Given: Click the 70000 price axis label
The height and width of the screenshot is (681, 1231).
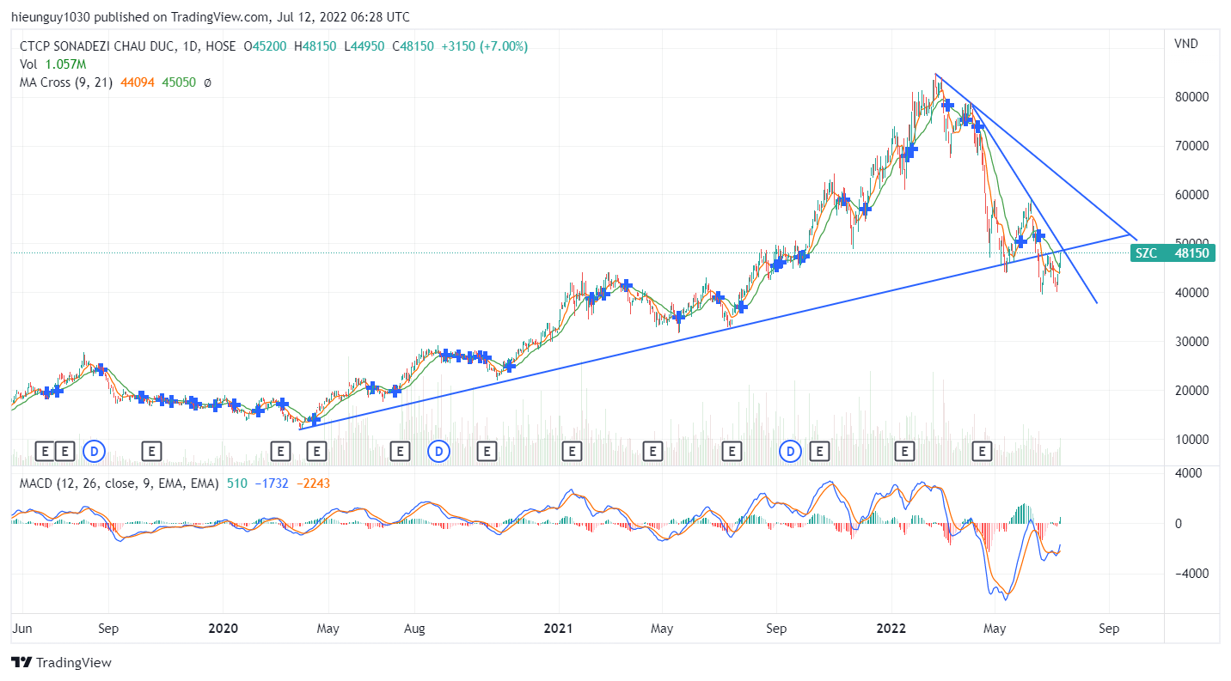Looking at the screenshot, I should point(1192,146).
